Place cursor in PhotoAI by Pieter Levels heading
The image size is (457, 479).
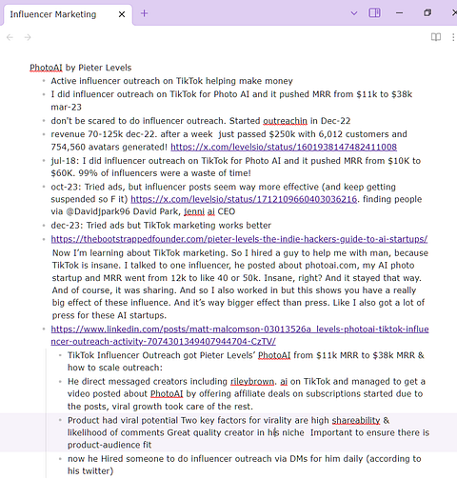pos(80,68)
